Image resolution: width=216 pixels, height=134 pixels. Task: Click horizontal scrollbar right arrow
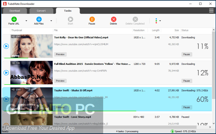coord(210,127)
